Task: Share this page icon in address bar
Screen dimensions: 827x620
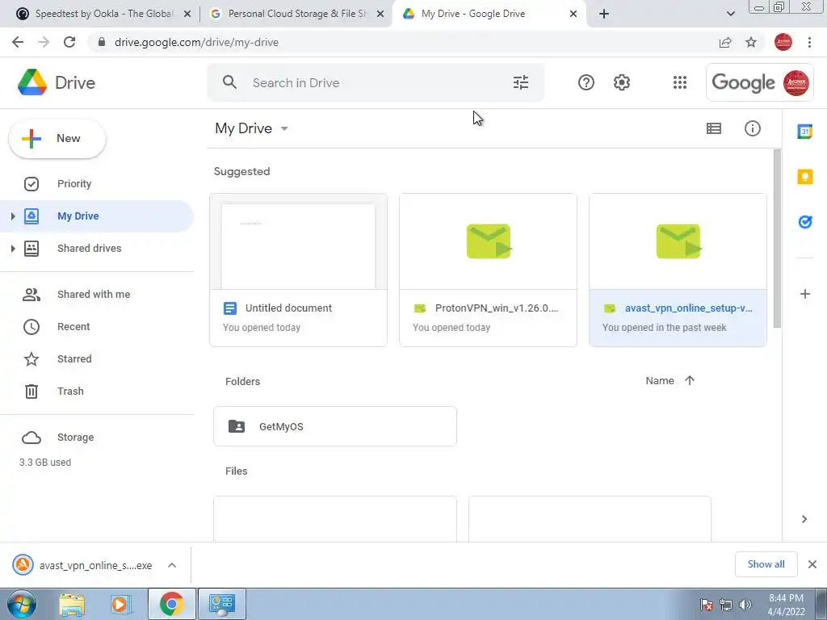Action: pyautogui.click(x=725, y=42)
